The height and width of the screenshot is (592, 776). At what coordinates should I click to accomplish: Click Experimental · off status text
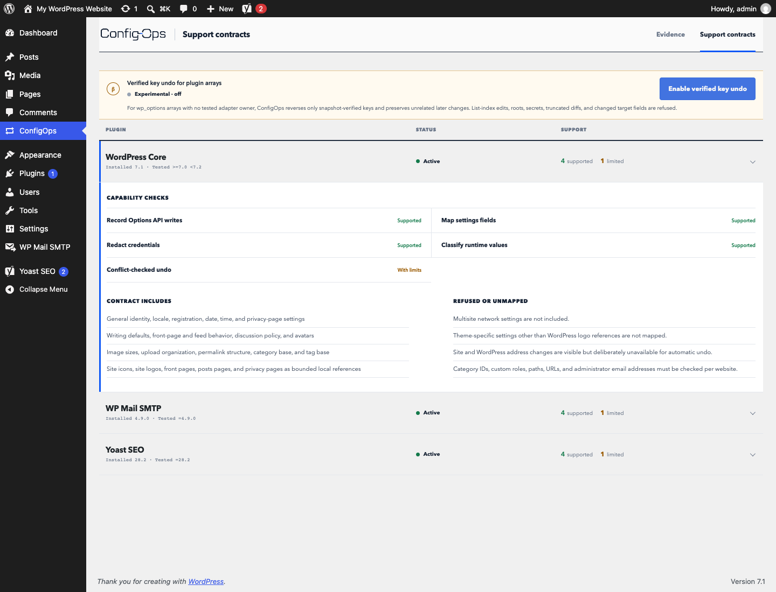(x=158, y=94)
